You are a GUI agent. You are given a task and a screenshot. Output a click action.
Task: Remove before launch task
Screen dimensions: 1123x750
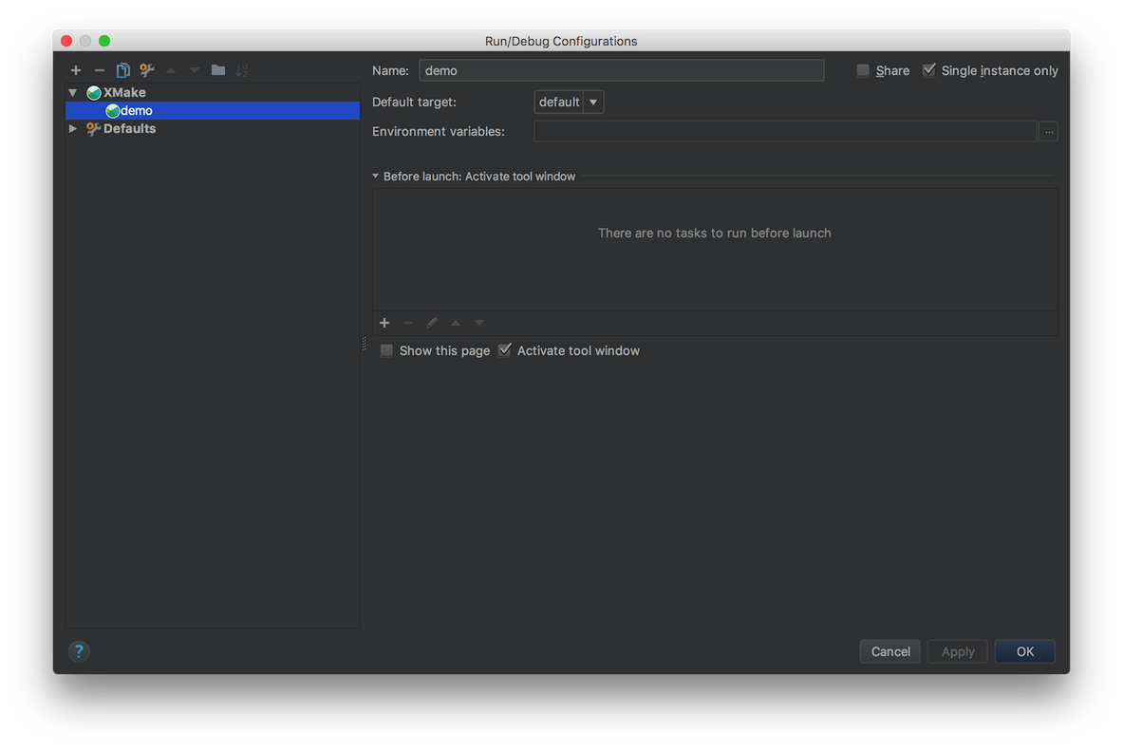point(408,323)
